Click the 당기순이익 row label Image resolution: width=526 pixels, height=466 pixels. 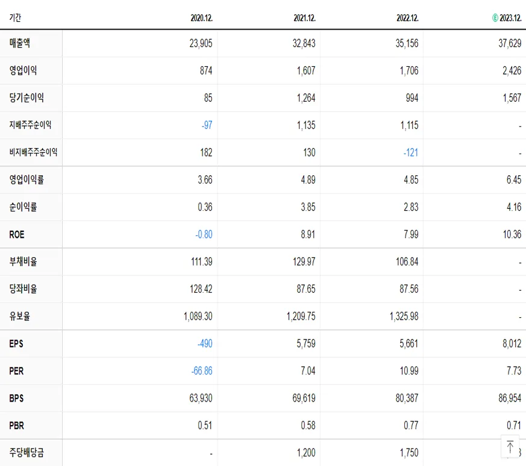(27, 98)
